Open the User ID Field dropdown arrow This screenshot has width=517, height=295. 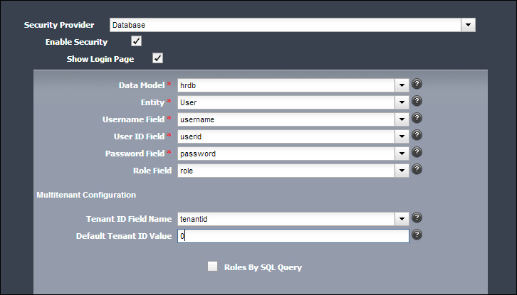point(402,136)
